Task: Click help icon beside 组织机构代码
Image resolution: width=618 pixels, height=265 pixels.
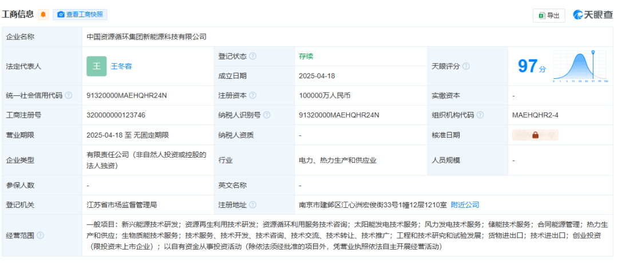Action: [480, 115]
